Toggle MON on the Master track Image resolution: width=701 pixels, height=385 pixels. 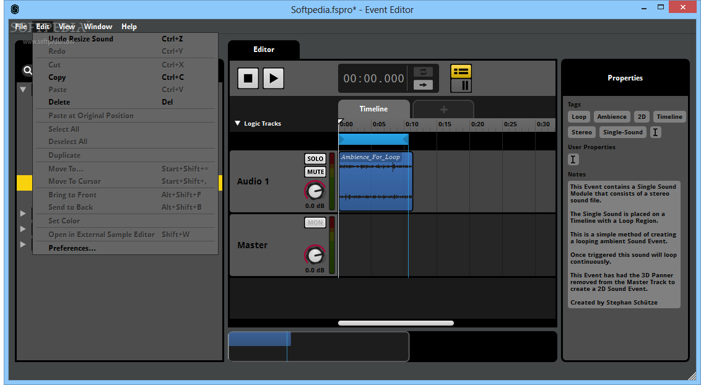(x=315, y=222)
